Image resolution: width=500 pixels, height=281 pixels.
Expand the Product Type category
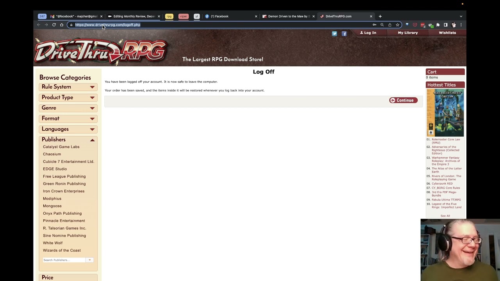(68, 98)
